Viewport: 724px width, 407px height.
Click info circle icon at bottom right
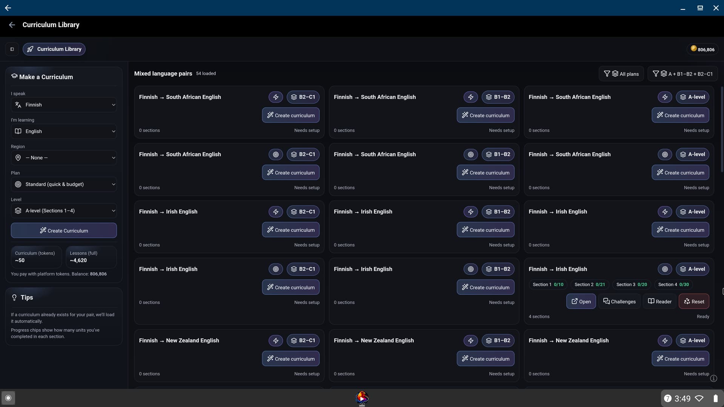(x=713, y=378)
